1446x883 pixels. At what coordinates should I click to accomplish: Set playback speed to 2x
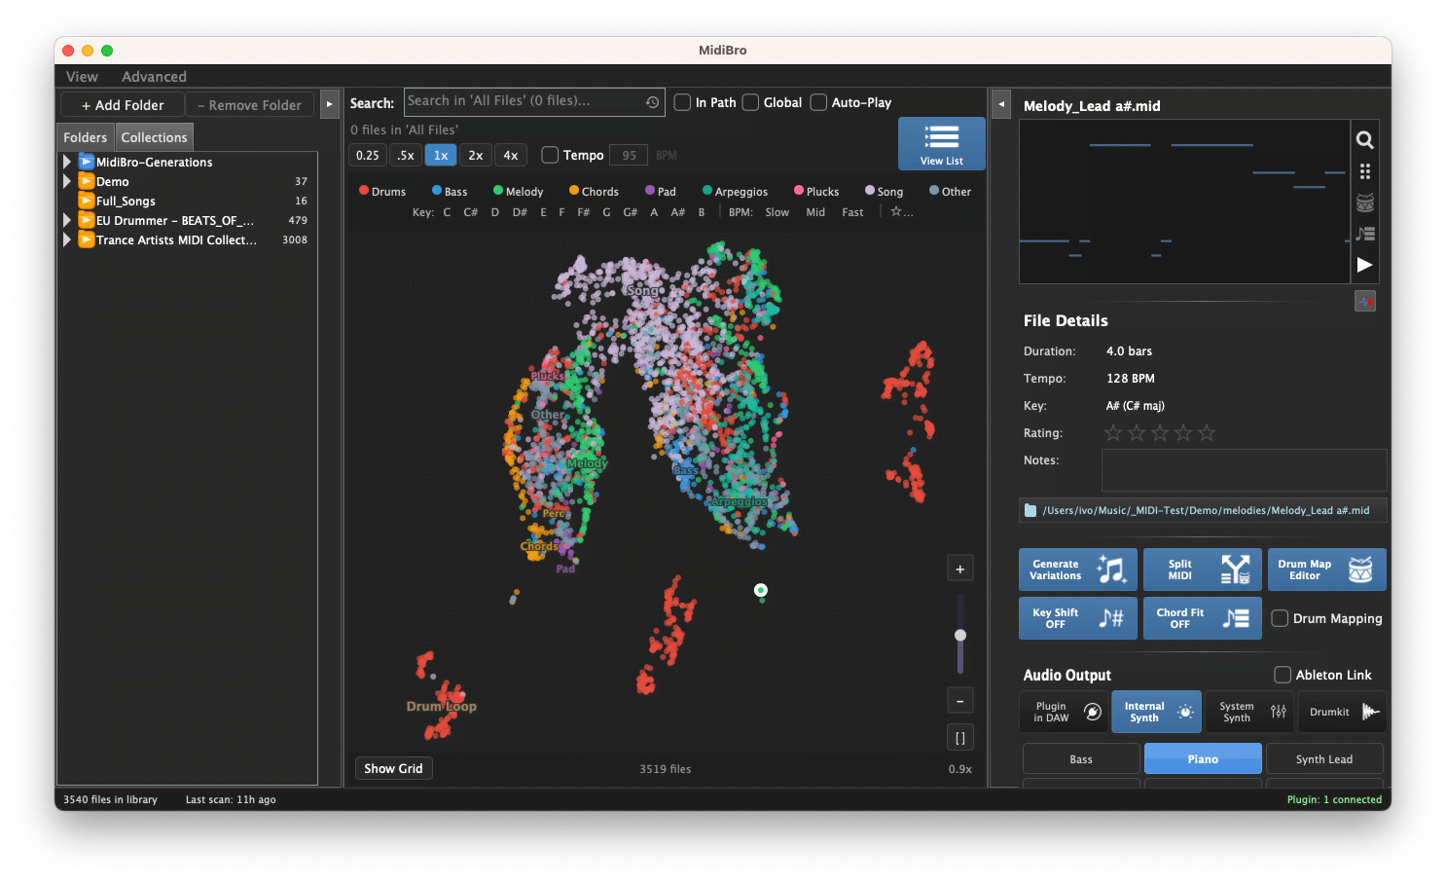pyautogui.click(x=475, y=155)
